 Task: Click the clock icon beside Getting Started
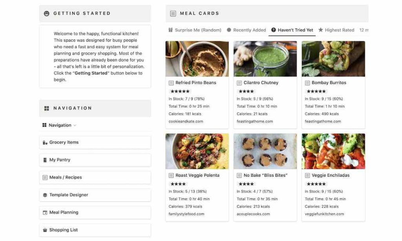(x=46, y=13)
